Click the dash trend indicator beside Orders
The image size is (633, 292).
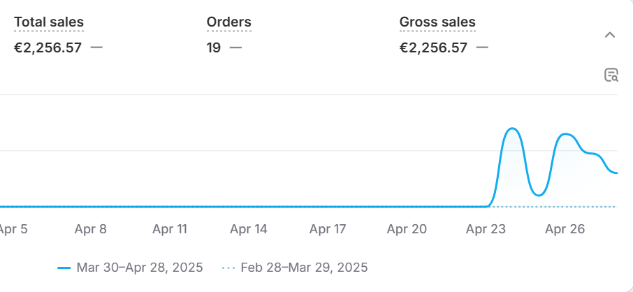click(x=235, y=48)
